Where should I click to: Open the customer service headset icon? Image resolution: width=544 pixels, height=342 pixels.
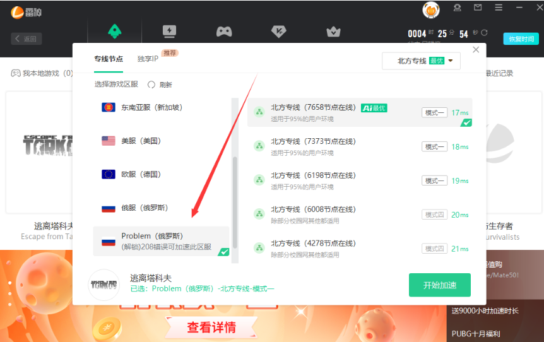tap(458, 8)
